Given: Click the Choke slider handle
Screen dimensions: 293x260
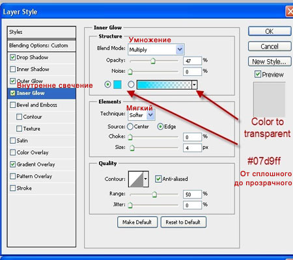Looking at the screenshot, I should [x=130, y=137].
